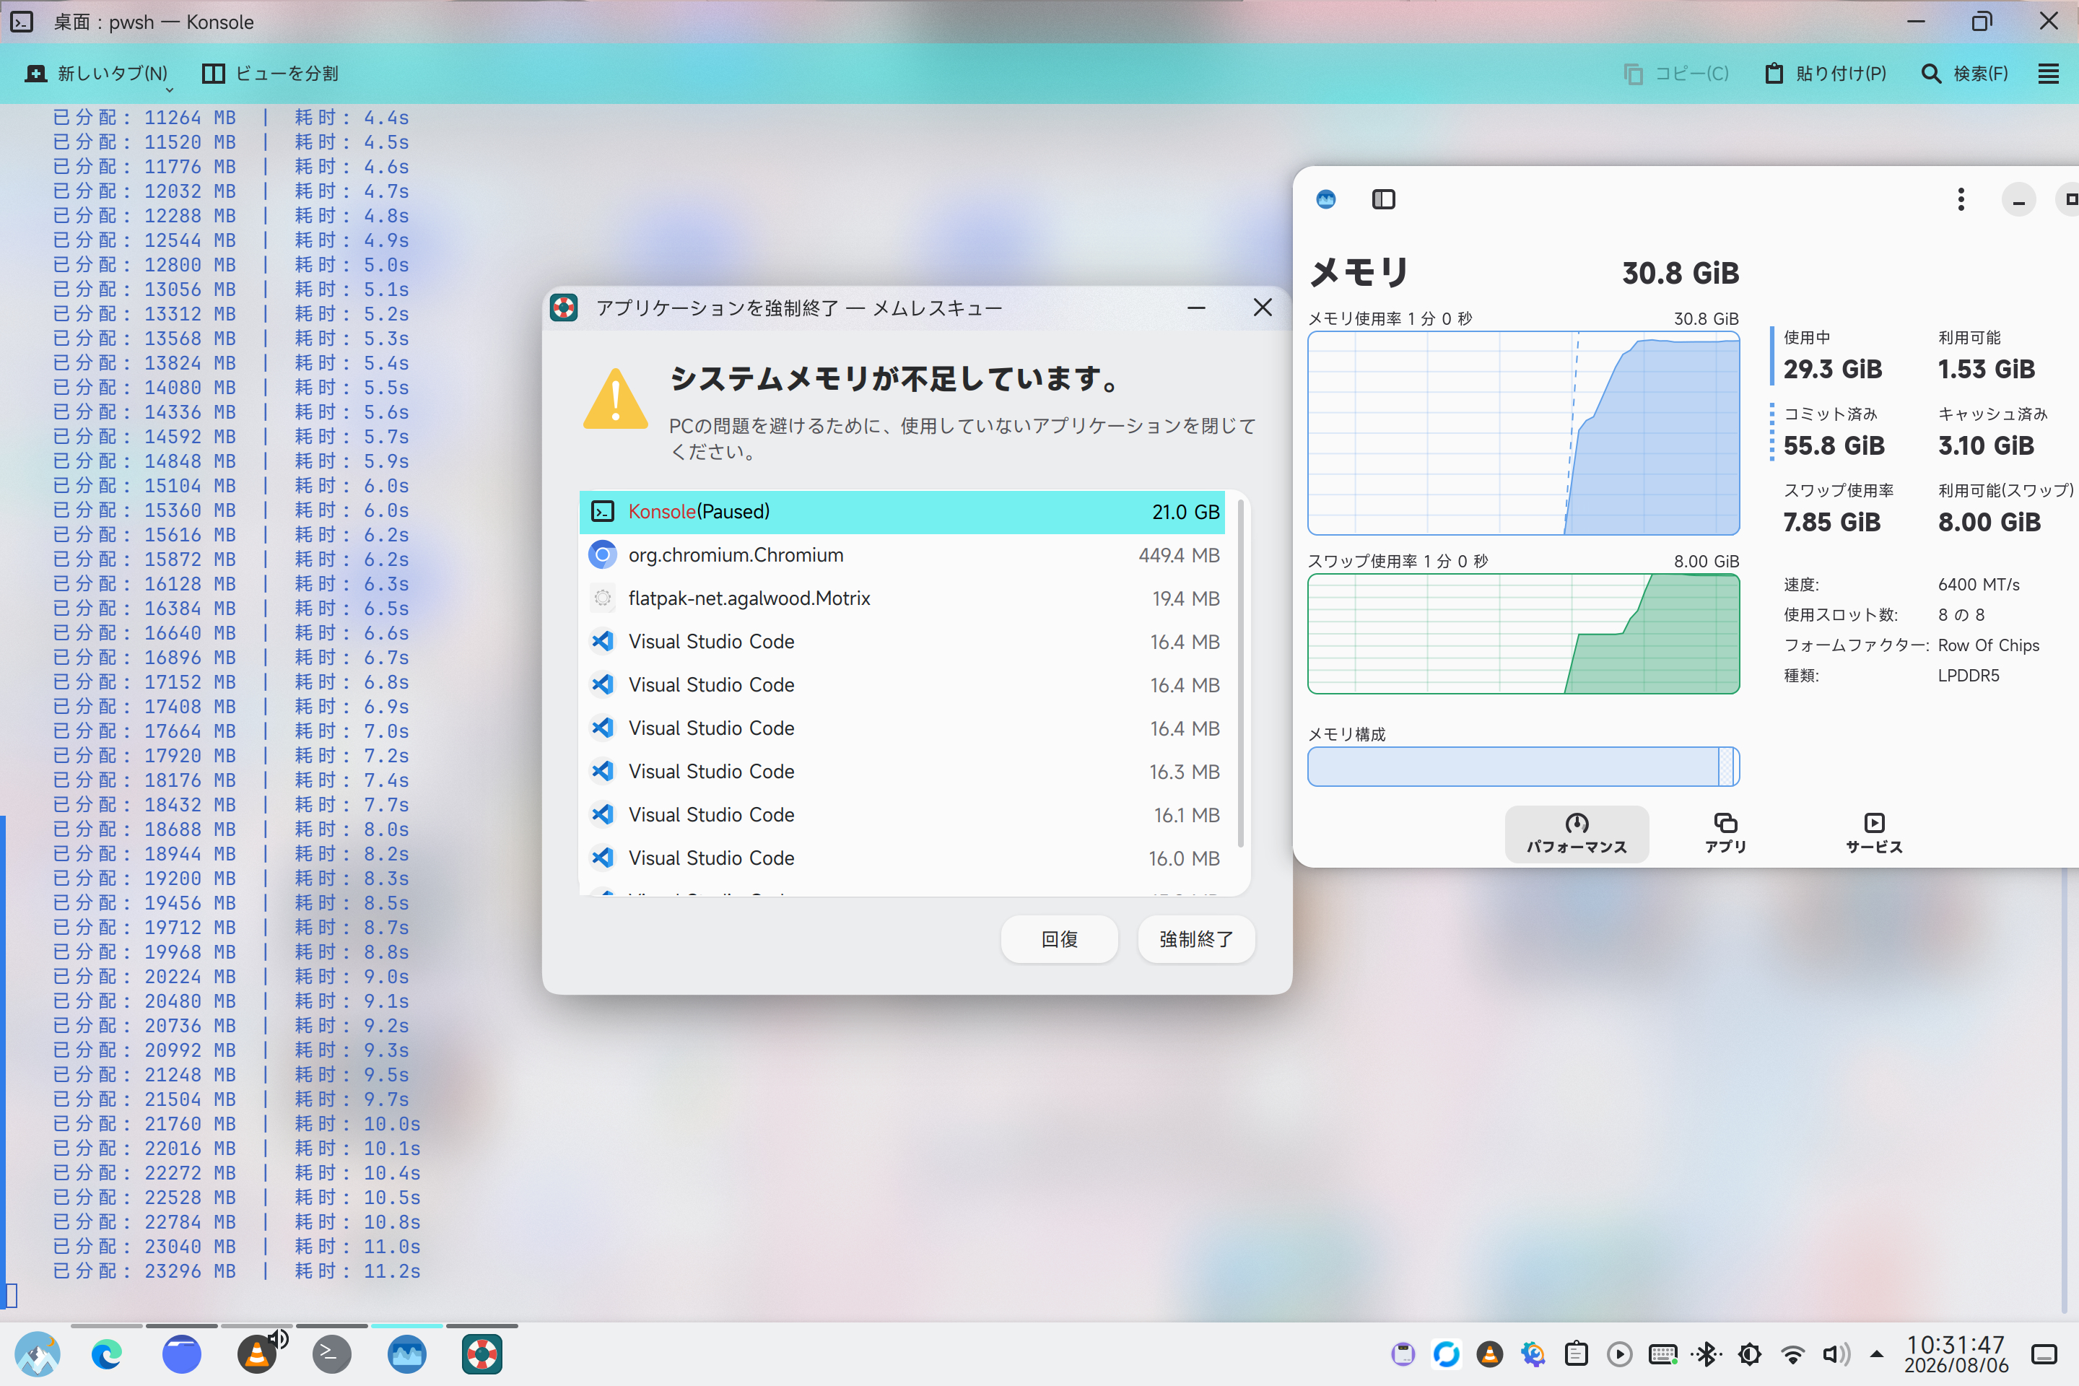2079x1386 pixels.
Task: Open VLC from the left taskbar
Action: point(257,1354)
